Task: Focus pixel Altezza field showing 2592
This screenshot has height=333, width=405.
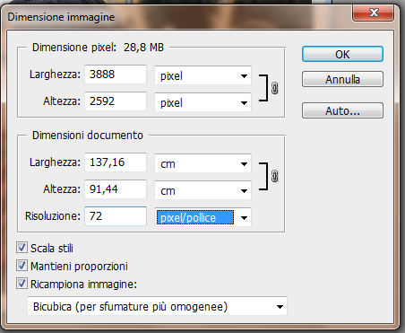Action: coord(116,101)
